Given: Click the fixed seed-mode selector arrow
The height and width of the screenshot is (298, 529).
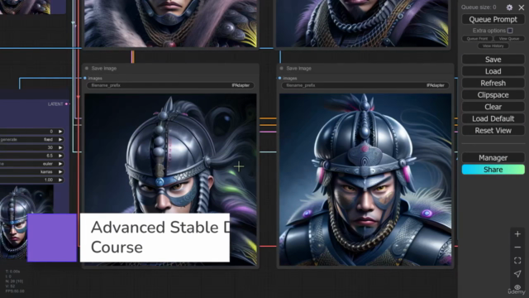Looking at the screenshot, I should coord(60,140).
